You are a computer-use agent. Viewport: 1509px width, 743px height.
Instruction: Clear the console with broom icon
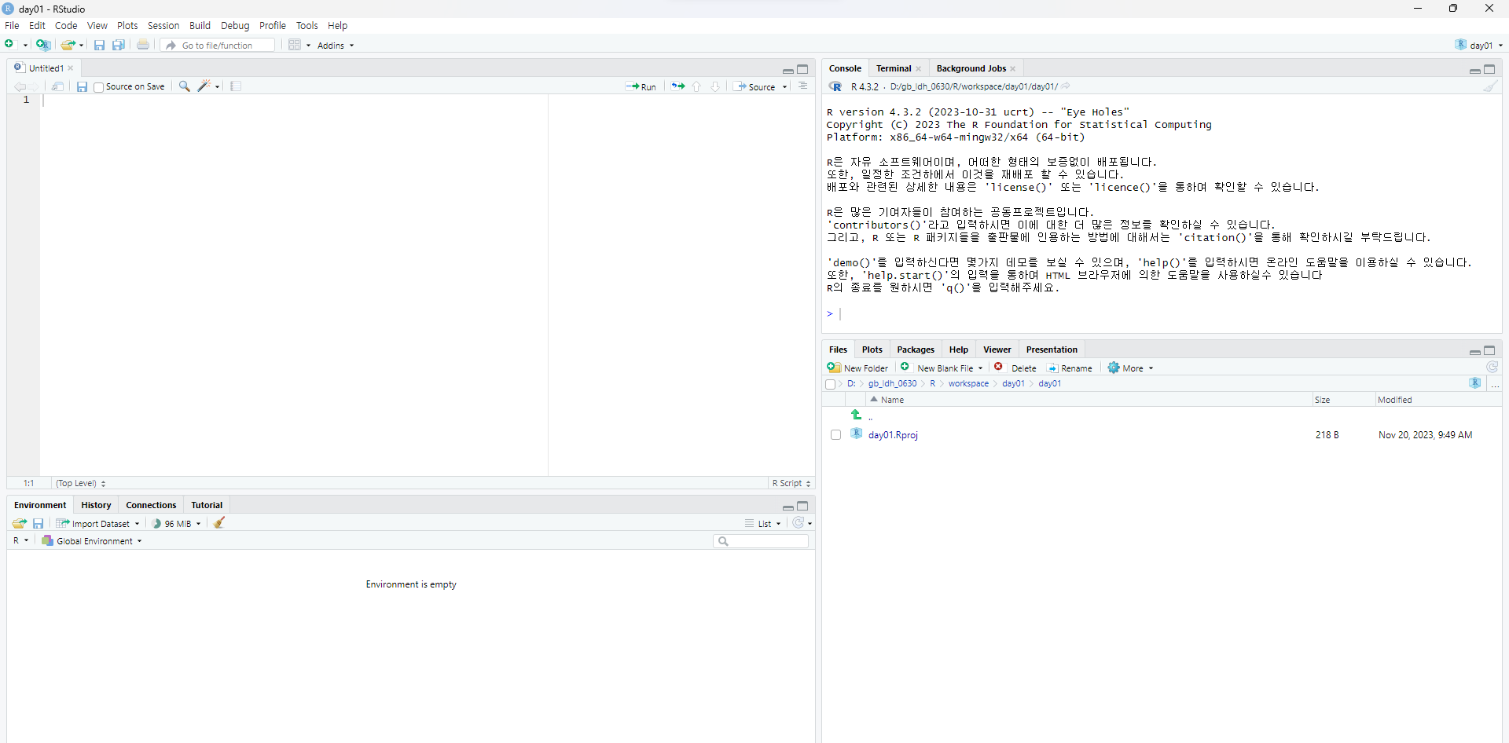click(1490, 86)
